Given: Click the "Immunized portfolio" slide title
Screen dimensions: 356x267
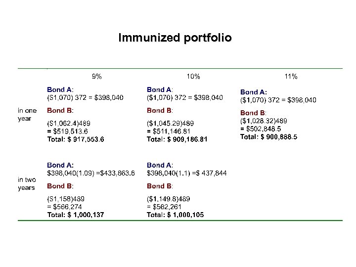Looking at the screenshot, I should (175, 38).
